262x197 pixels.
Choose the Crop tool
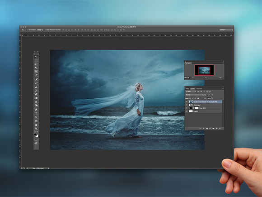click(x=36, y=72)
